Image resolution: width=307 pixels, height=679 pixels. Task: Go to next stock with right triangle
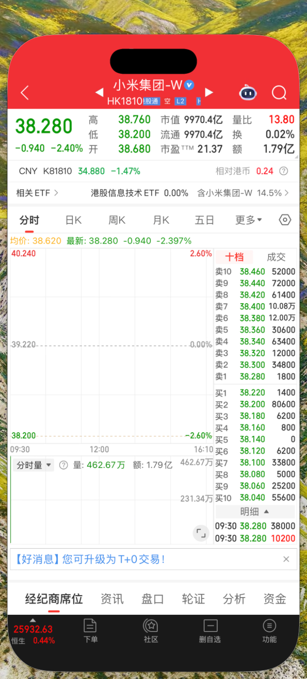tap(209, 92)
